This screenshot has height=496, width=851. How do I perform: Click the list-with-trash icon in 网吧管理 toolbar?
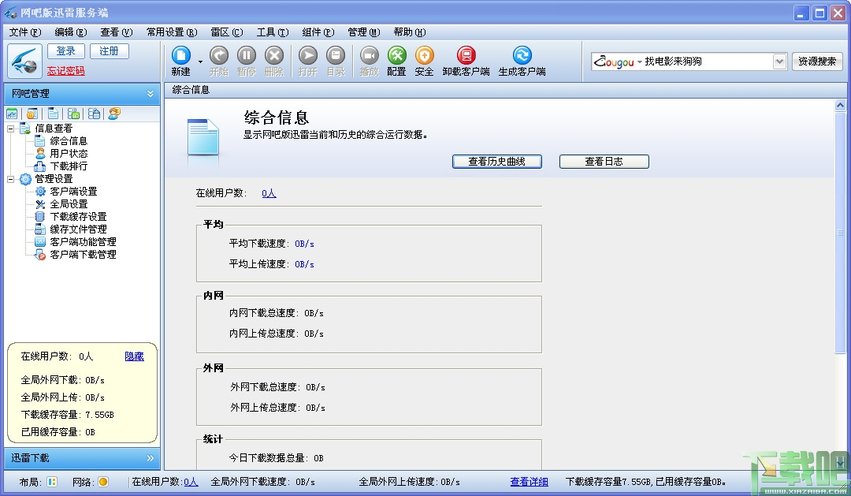pos(94,114)
